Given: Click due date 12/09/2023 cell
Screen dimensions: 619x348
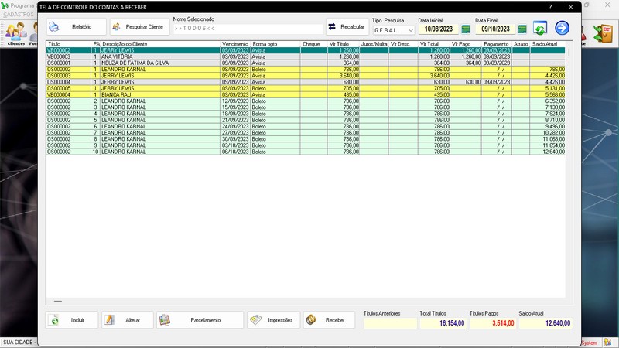Looking at the screenshot, I should point(235,101).
